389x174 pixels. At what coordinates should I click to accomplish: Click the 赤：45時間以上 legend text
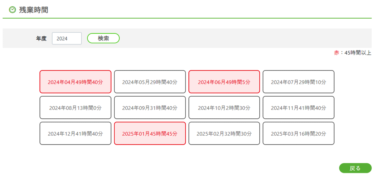coord(352,53)
